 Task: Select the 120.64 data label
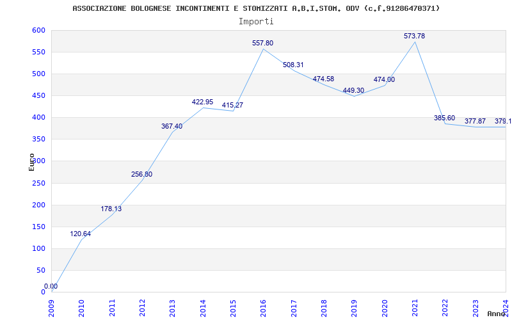click(x=81, y=234)
